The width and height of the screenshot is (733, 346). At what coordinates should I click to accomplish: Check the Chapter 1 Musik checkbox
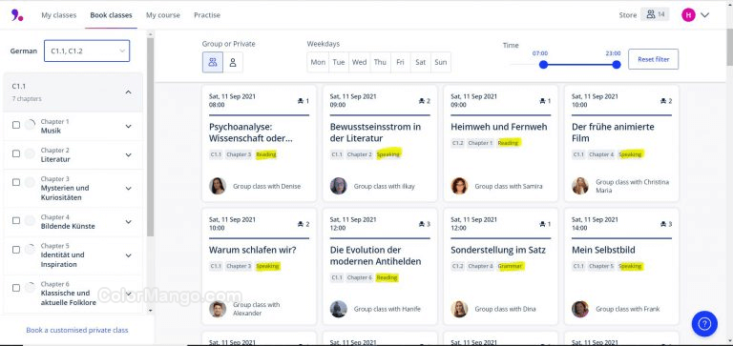click(x=16, y=125)
